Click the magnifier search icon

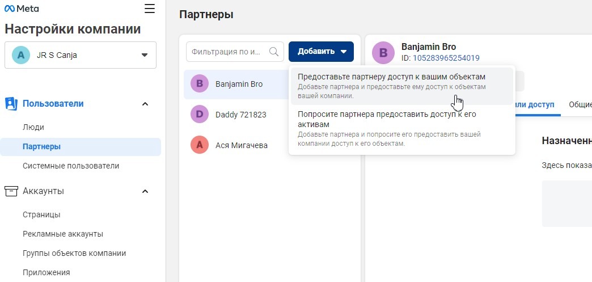click(274, 52)
